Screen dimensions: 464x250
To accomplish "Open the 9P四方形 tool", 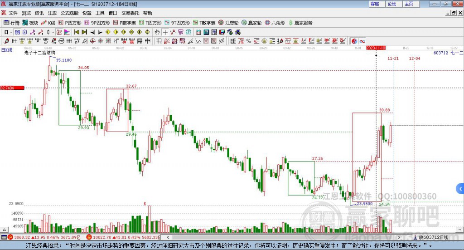I will coord(97,23).
